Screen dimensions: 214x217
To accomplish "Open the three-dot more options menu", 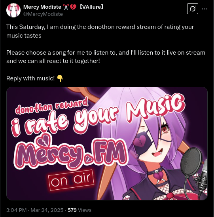I will [204, 9].
